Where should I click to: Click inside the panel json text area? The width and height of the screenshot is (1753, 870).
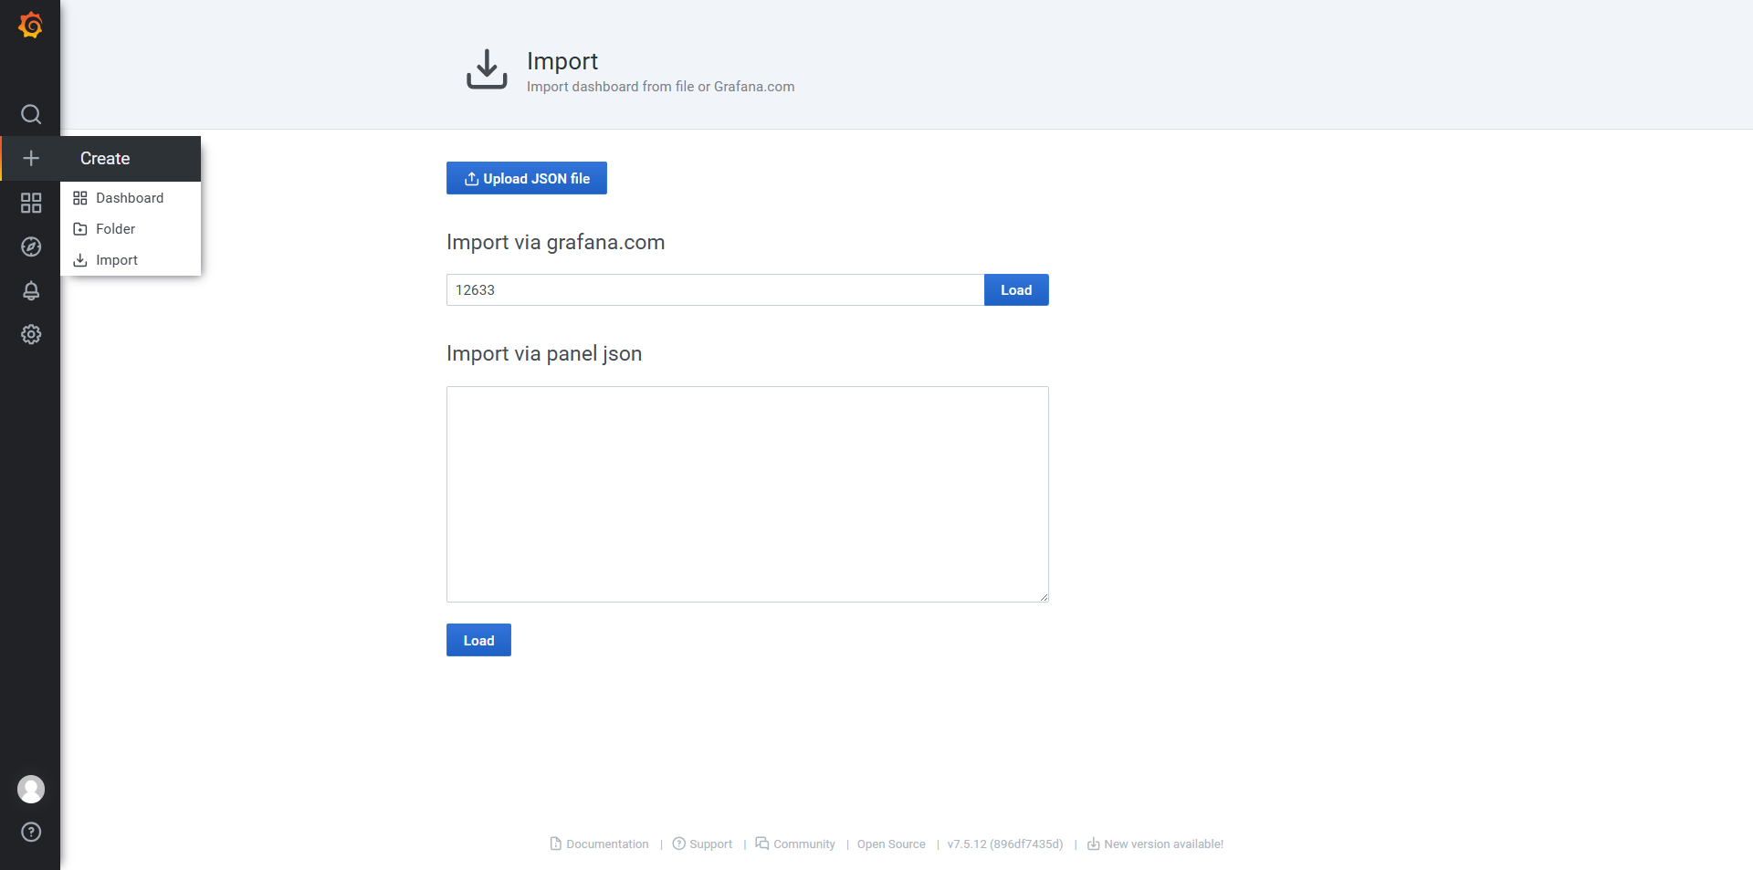[x=748, y=494]
